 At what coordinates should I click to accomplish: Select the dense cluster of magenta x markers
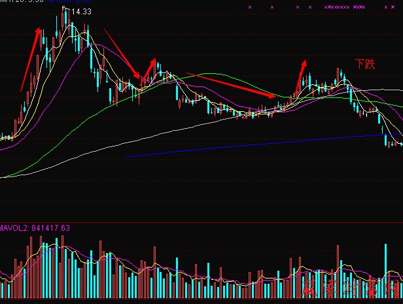coord(337,7)
